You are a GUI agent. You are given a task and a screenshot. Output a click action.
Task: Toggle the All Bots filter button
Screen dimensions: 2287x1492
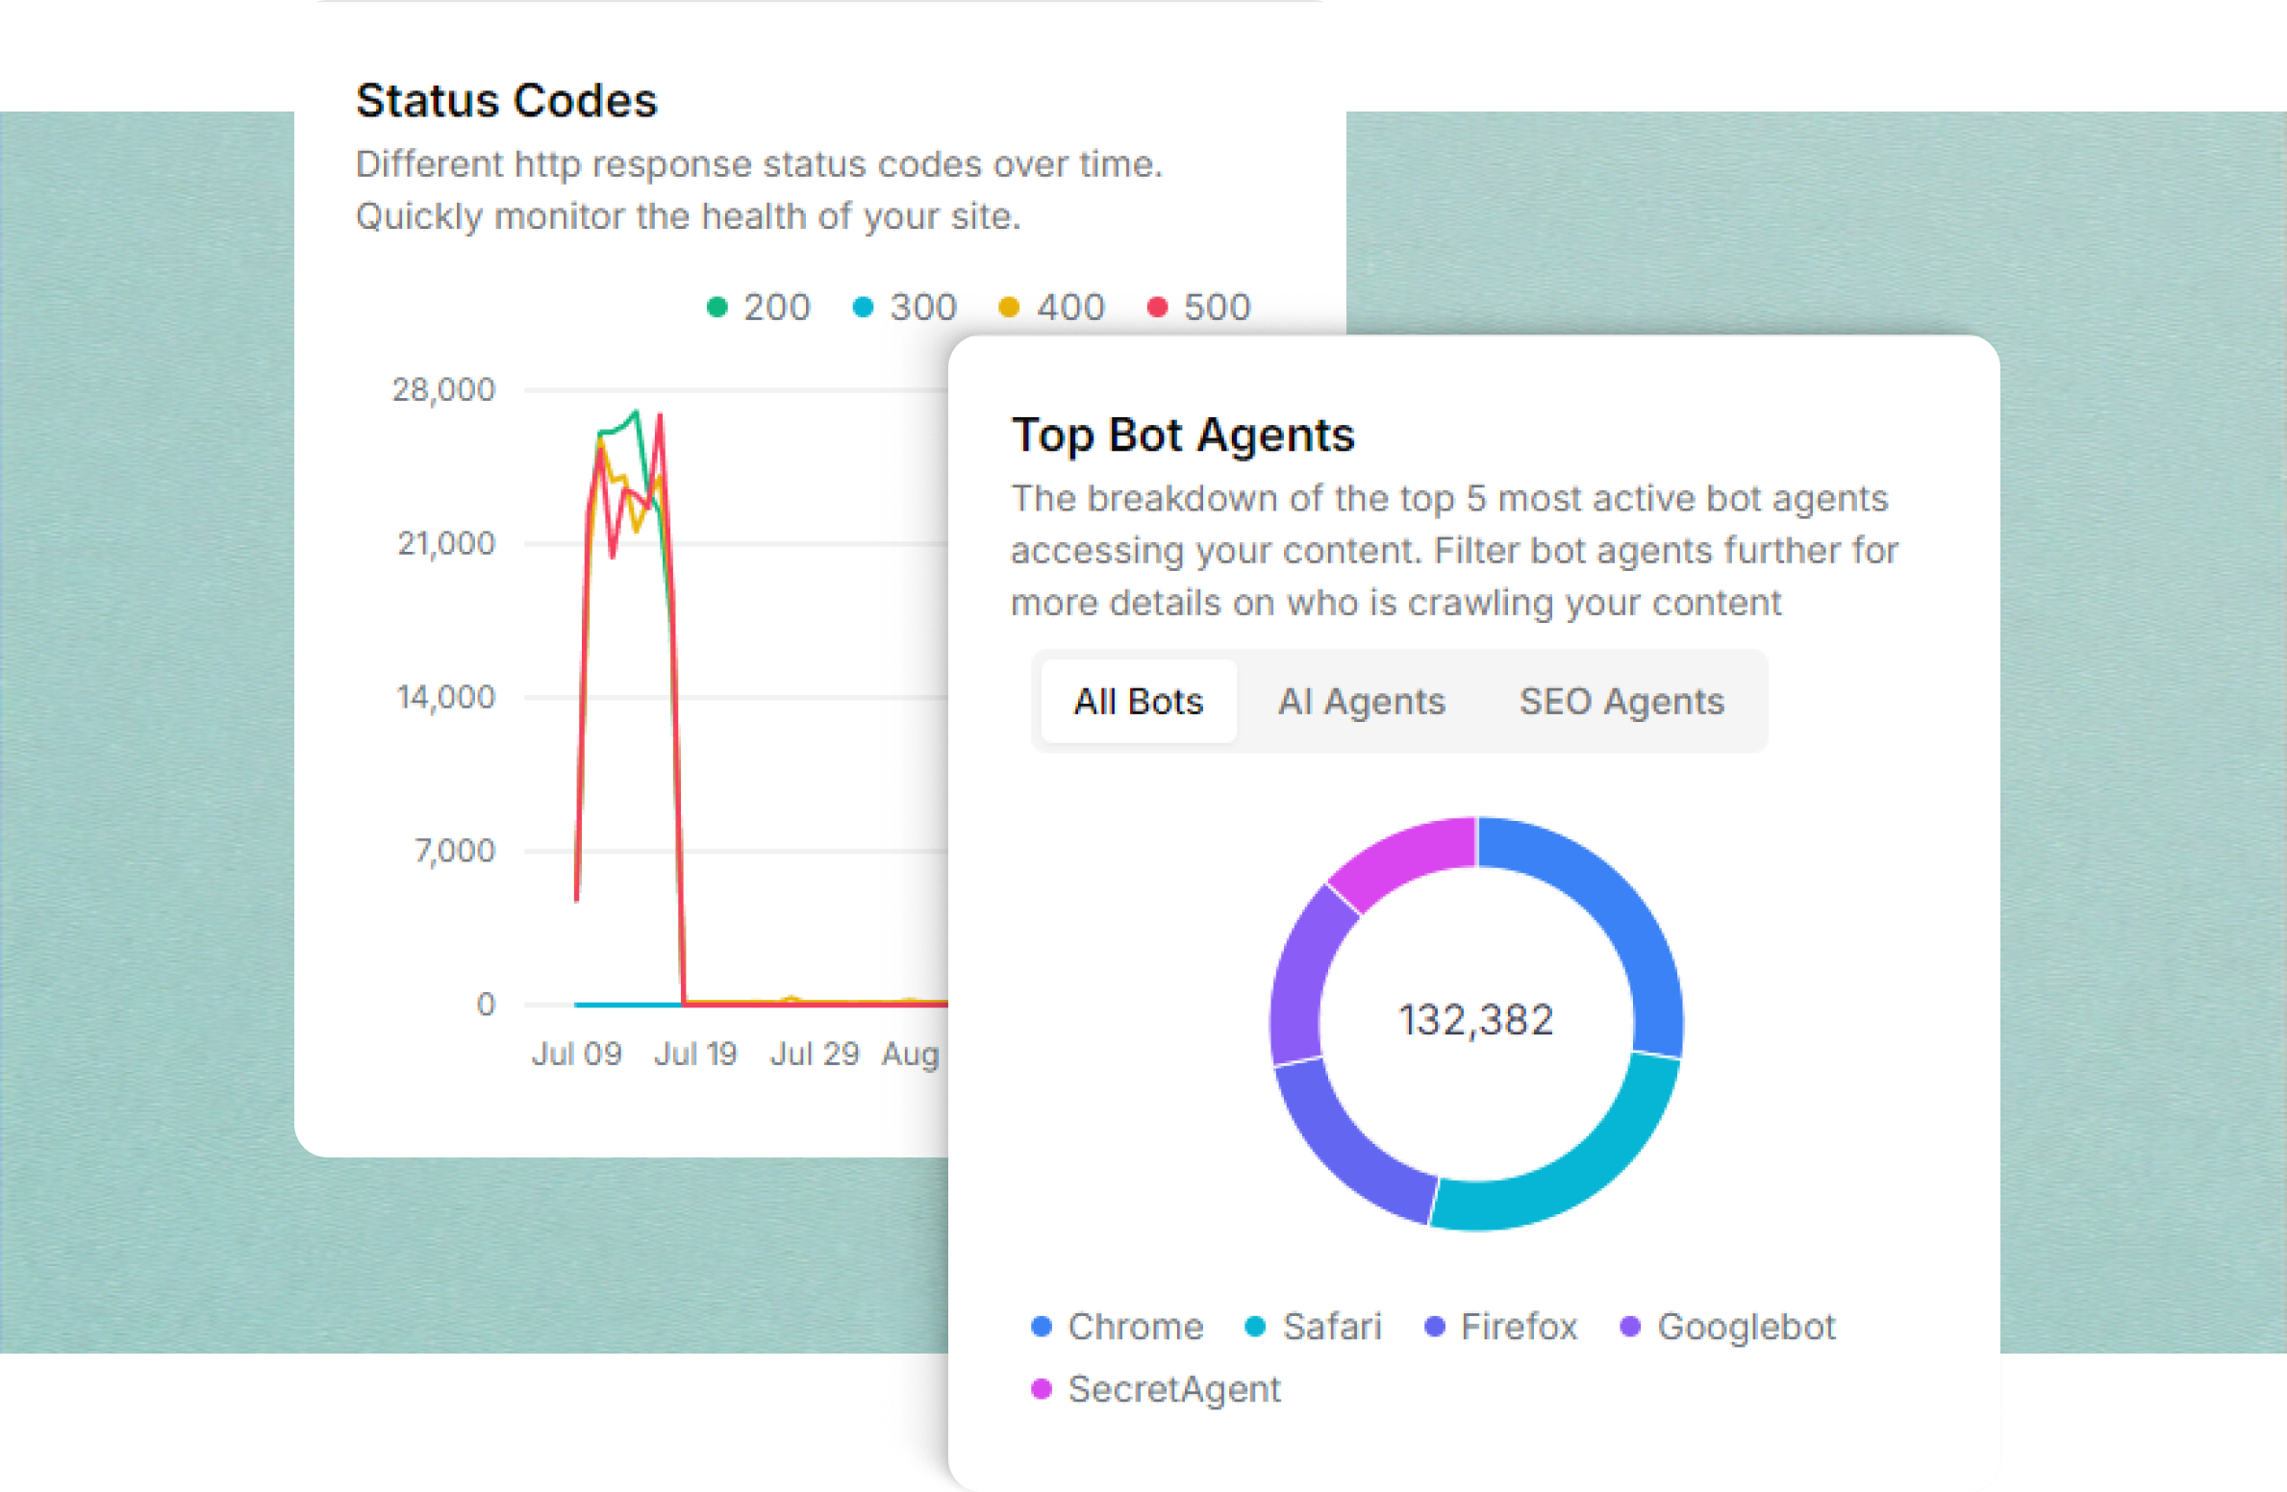(x=1134, y=700)
